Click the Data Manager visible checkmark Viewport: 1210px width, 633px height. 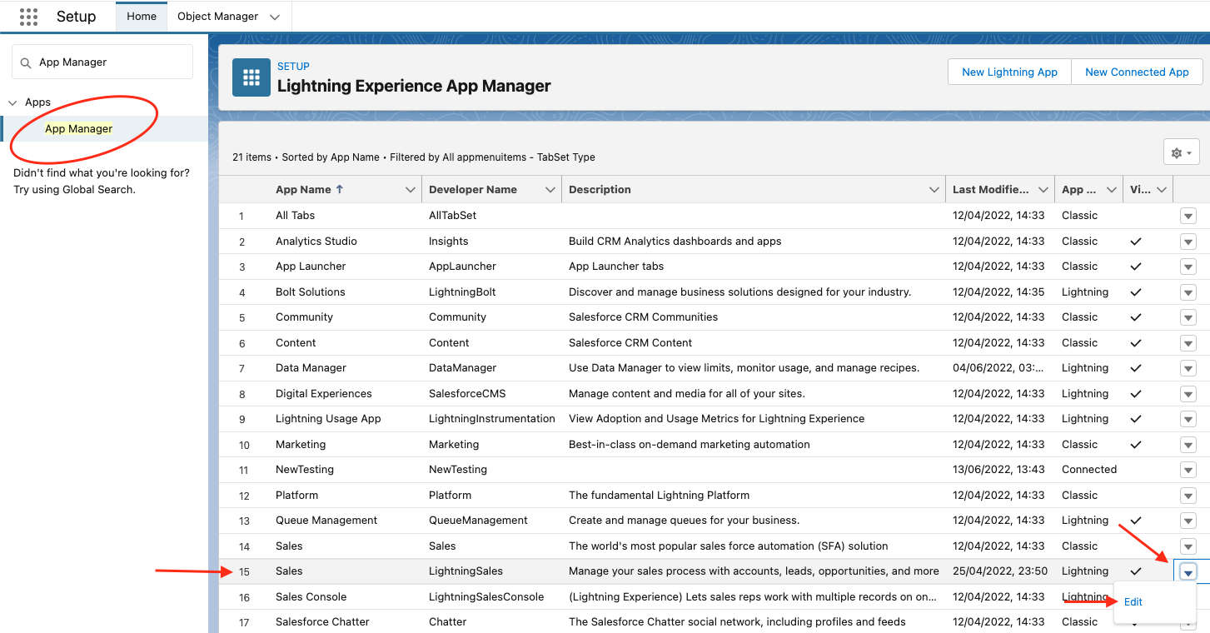tap(1135, 368)
